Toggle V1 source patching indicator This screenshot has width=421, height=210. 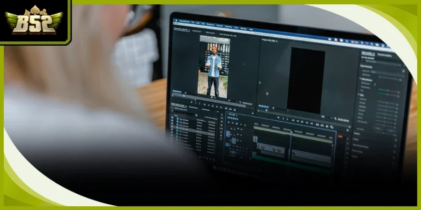pyautogui.click(x=228, y=133)
